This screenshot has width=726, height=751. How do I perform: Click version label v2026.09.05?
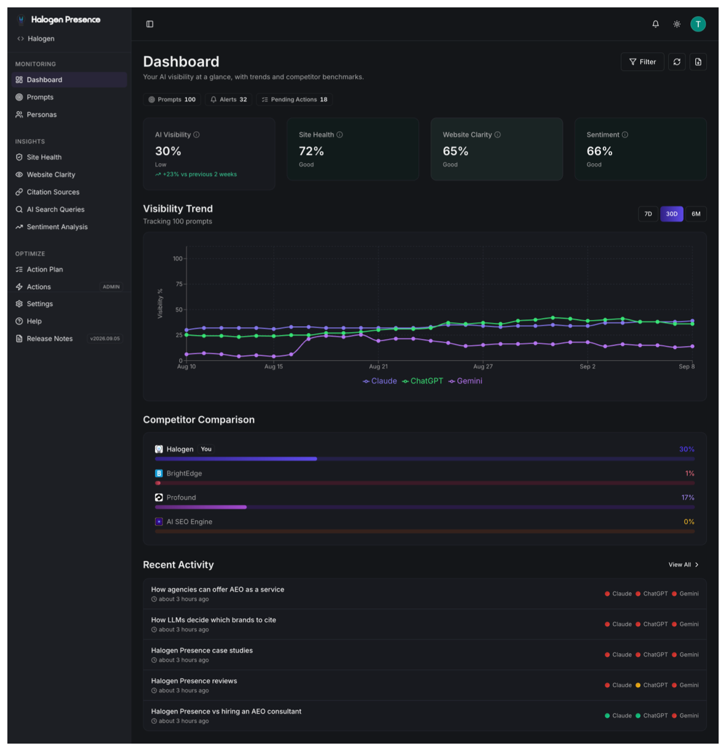tap(105, 339)
